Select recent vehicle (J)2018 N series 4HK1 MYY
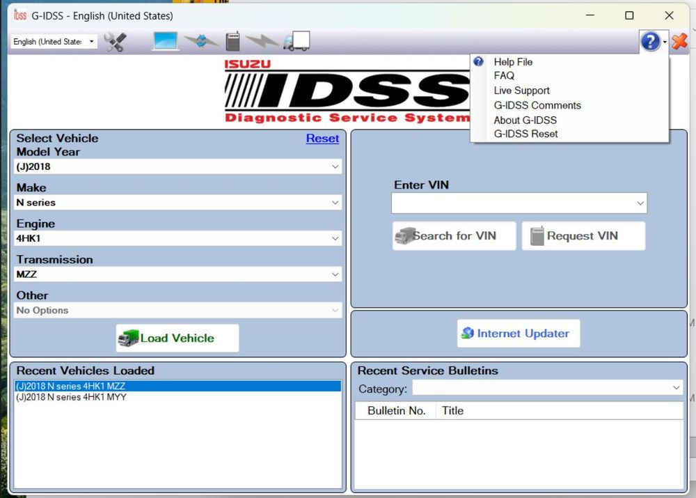This screenshot has width=696, height=498. (177, 397)
